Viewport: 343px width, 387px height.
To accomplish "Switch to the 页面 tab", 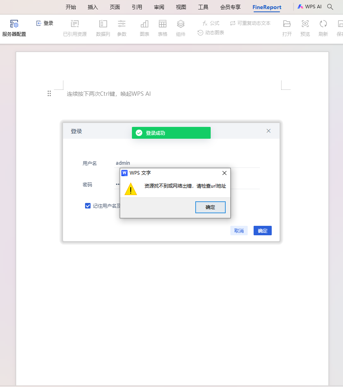I will click(115, 7).
